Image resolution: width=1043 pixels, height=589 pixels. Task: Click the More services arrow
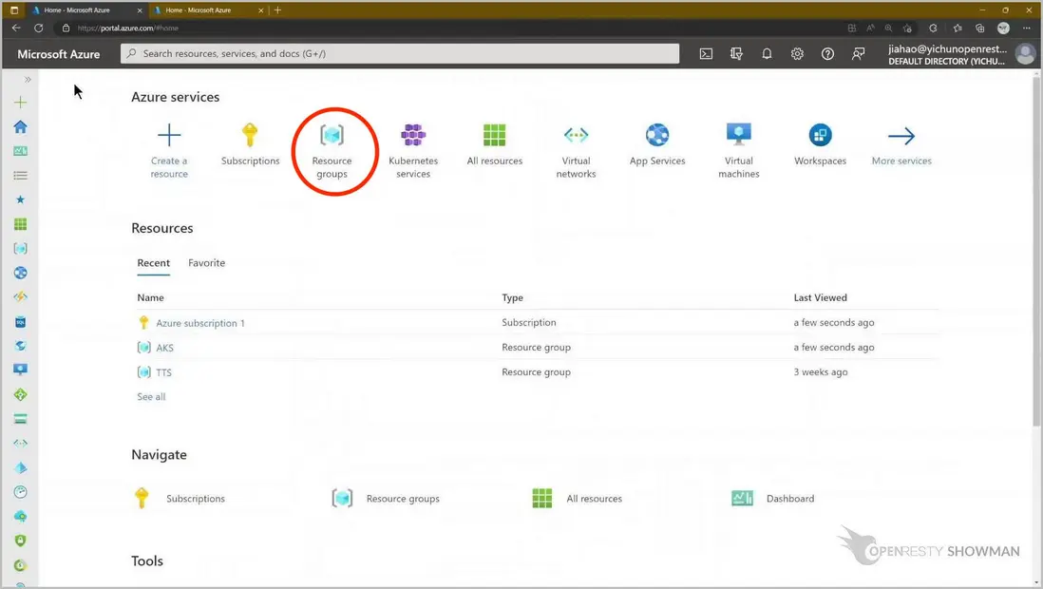901,136
